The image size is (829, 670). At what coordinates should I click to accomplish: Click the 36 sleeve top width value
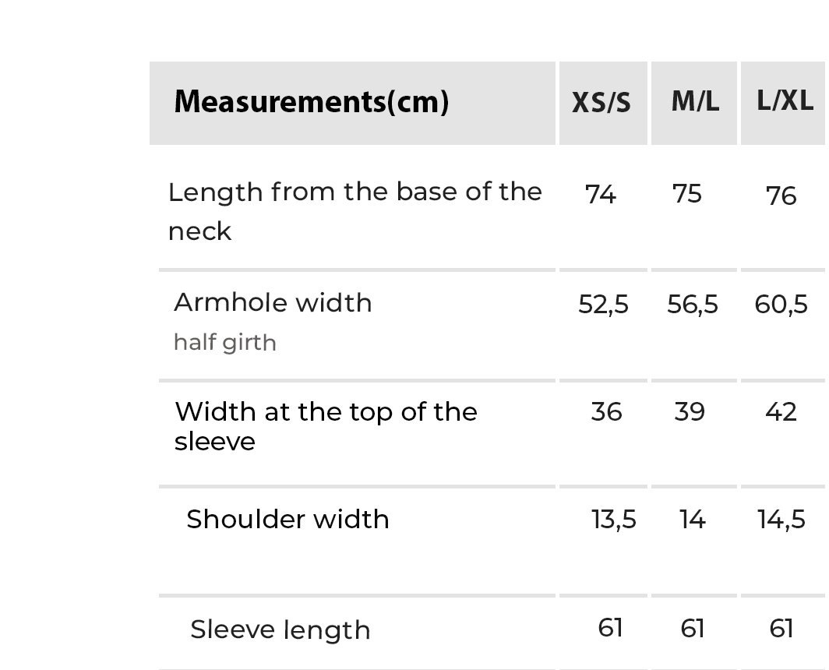(x=606, y=411)
